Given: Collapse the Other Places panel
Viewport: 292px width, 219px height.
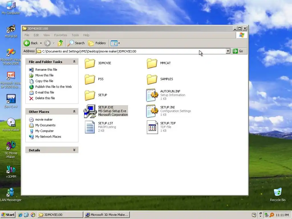Looking at the screenshot, I should [74, 111].
